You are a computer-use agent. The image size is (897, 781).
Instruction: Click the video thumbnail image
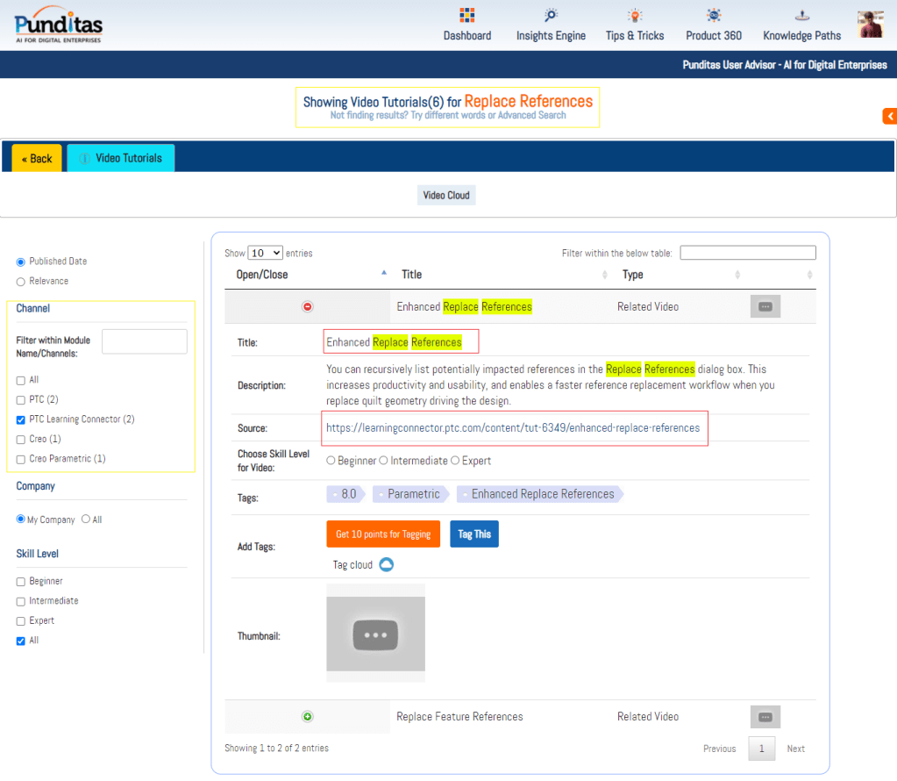375,634
